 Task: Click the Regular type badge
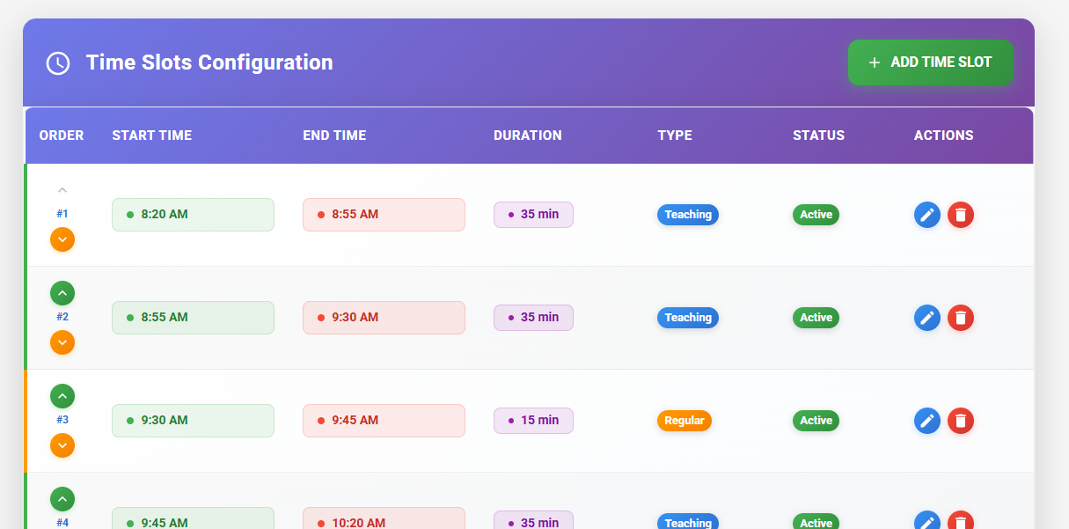click(684, 421)
